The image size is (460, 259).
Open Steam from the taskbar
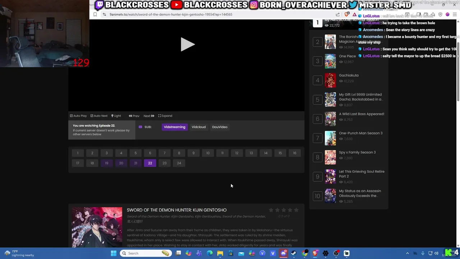coord(294,253)
